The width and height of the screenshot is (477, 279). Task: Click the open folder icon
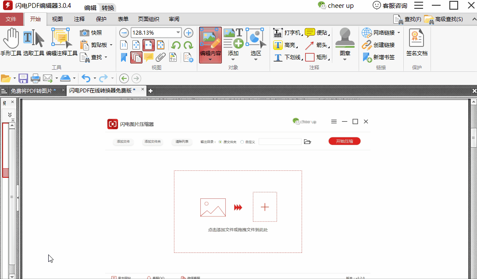tap(6, 78)
